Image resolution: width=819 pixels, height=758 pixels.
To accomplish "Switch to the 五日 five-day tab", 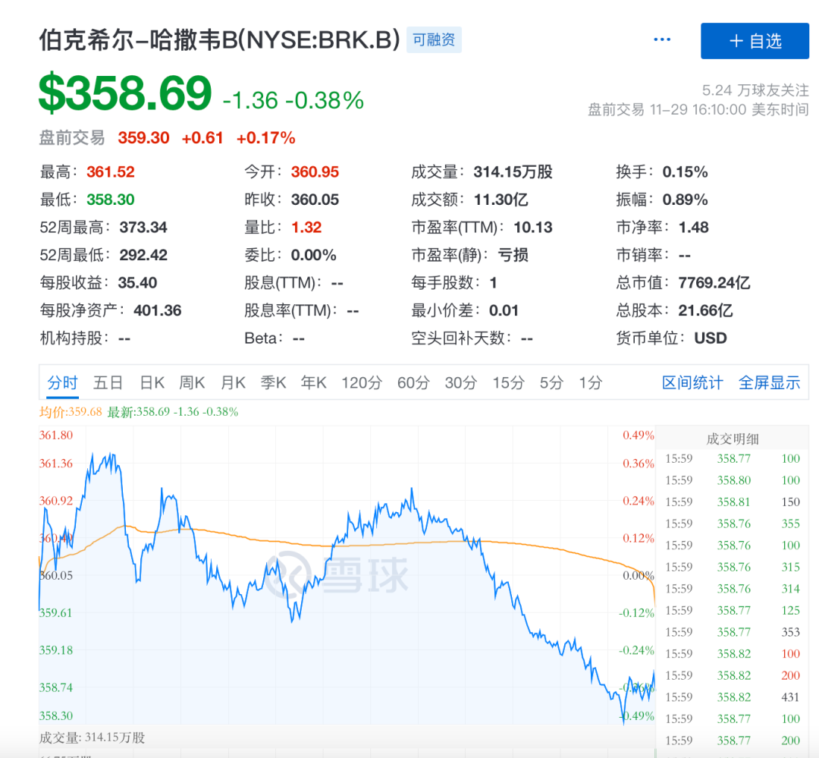I will 108,383.
